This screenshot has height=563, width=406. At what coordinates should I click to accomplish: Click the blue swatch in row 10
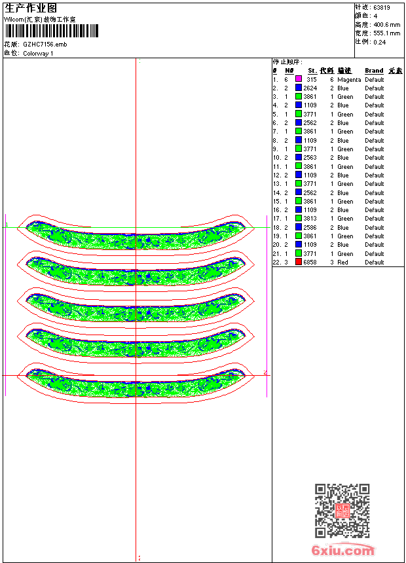point(299,157)
